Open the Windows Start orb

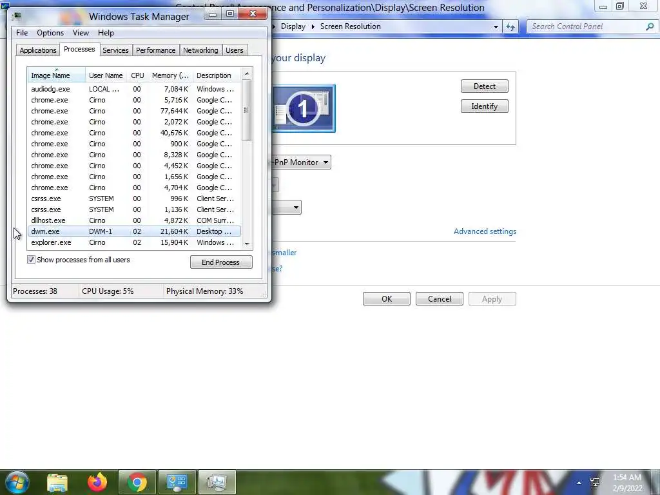pos(16,482)
